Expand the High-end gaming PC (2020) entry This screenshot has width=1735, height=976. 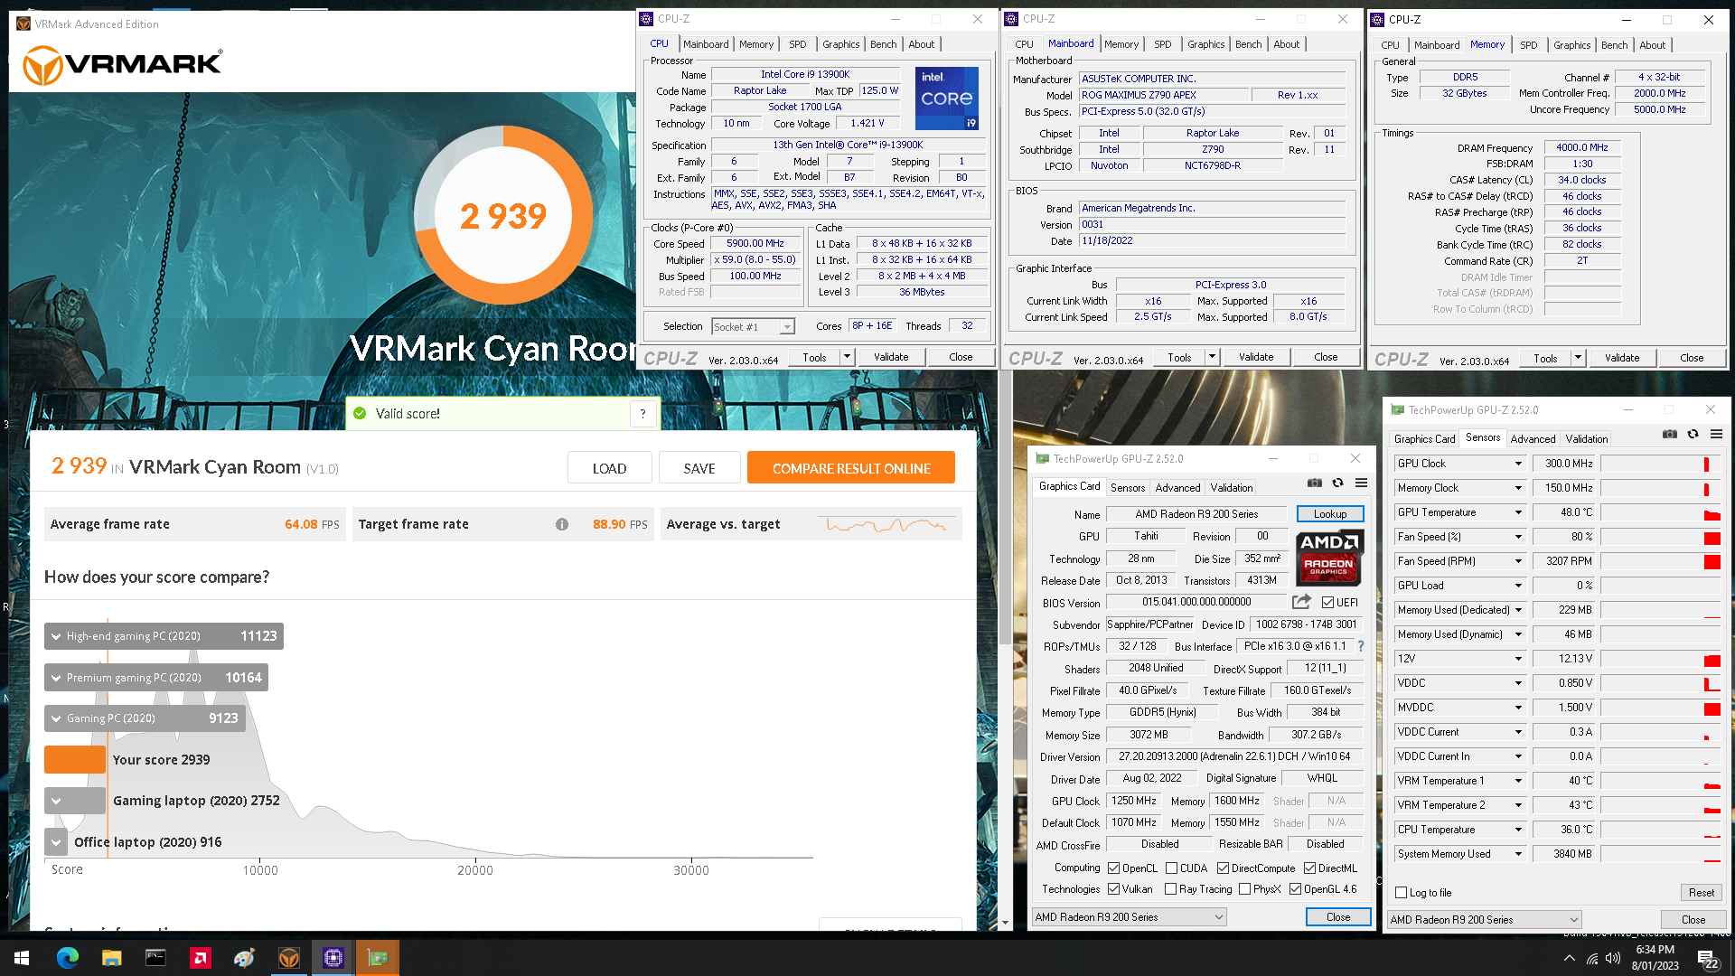point(56,635)
